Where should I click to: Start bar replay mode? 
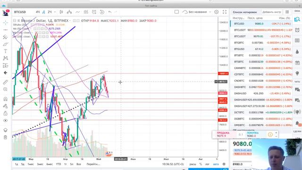[x=102, y=12]
